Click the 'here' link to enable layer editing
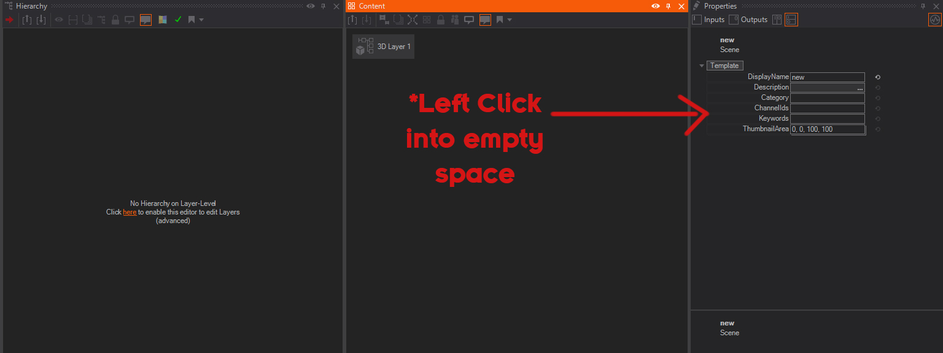 point(130,212)
